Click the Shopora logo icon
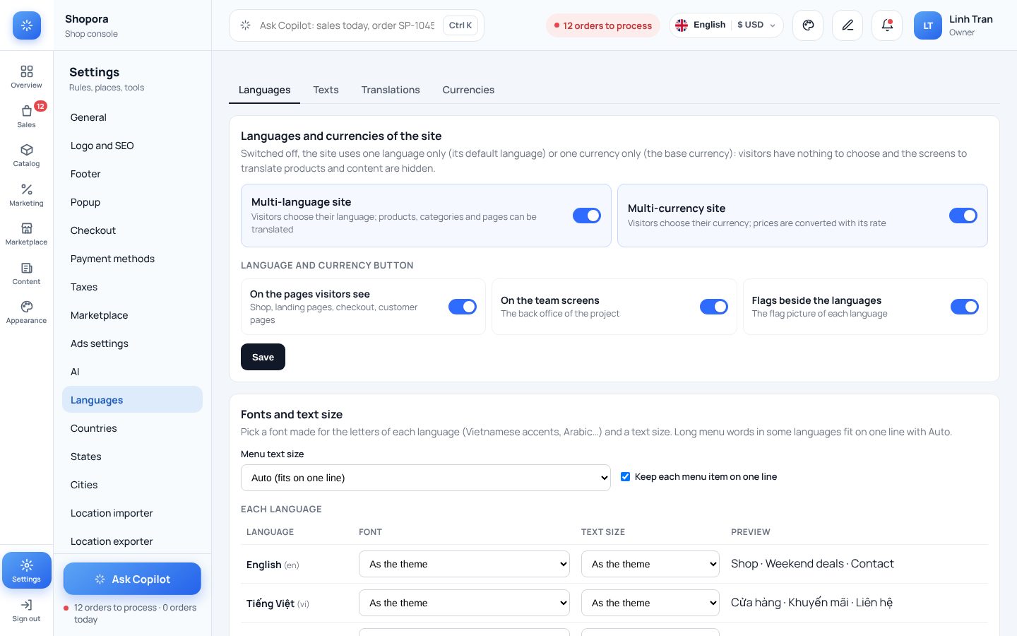 tap(27, 25)
